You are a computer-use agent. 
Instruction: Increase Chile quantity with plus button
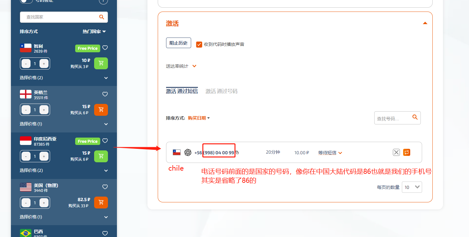point(44,63)
